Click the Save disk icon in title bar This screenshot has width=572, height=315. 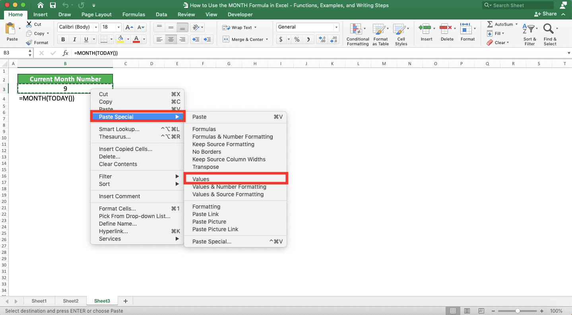click(x=53, y=6)
